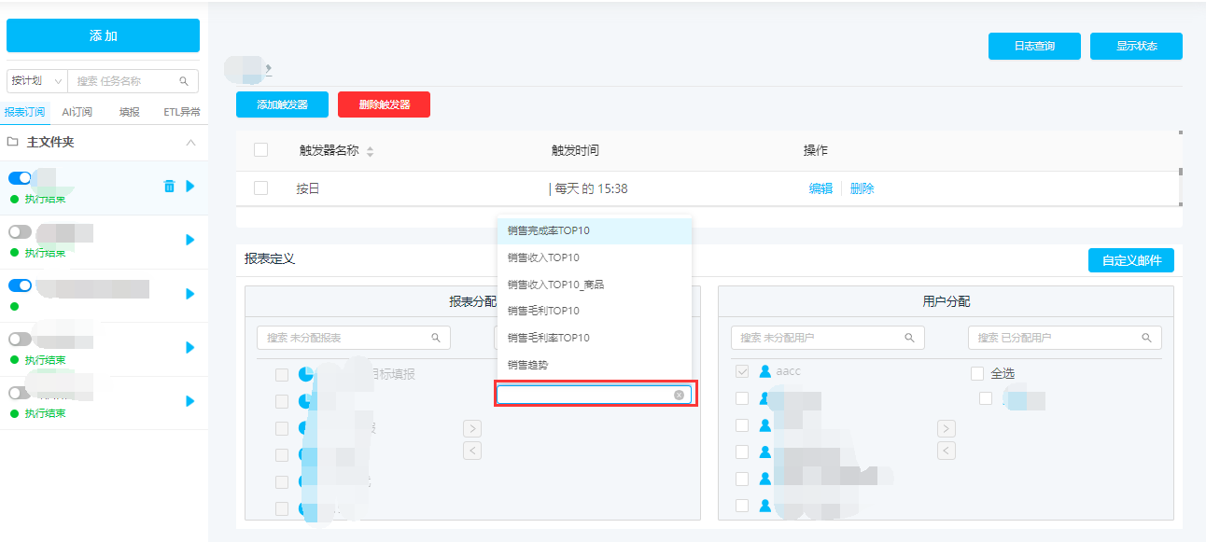Image resolution: width=1206 pixels, height=542 pixels.
Task: Move reports right with 报表分配 > arrow
Action: coord(472,428)
